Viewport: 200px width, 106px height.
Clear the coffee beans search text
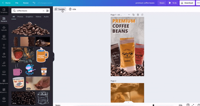point(43,11)
